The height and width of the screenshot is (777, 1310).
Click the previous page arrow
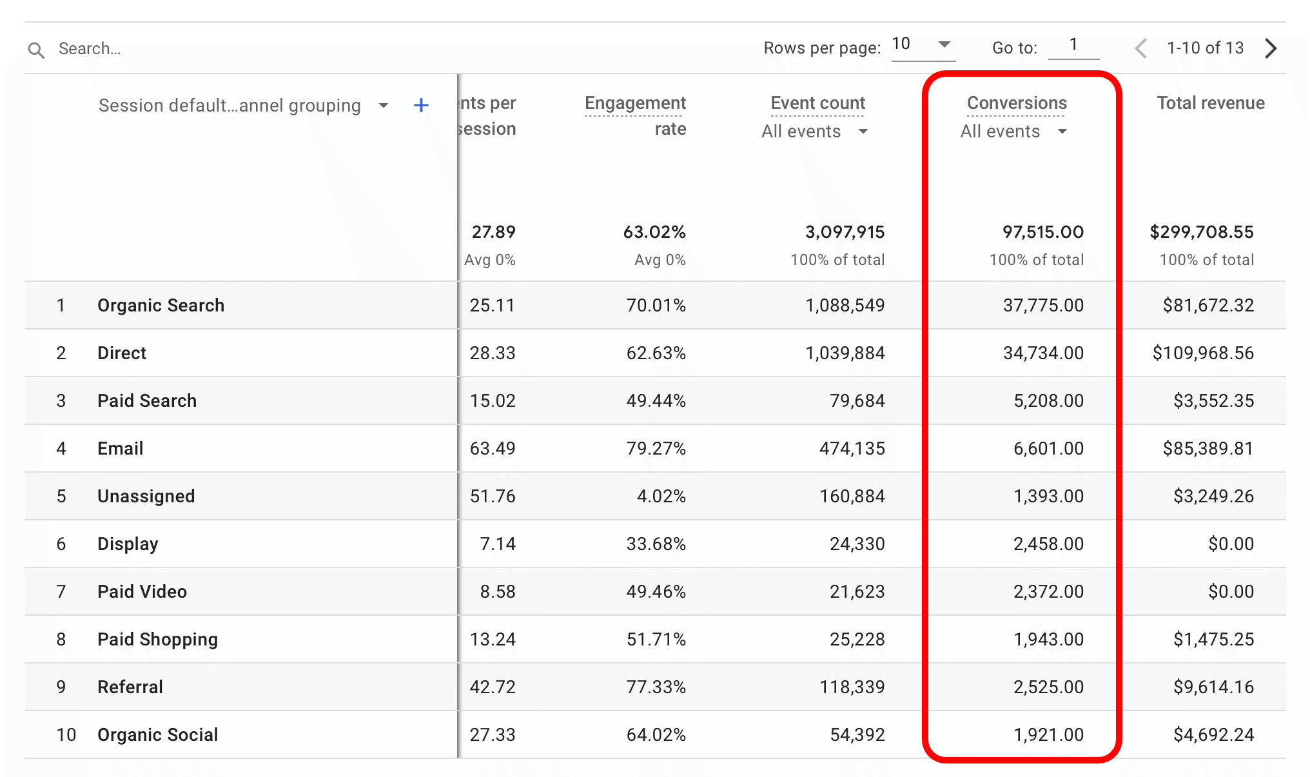(1140, 48)
